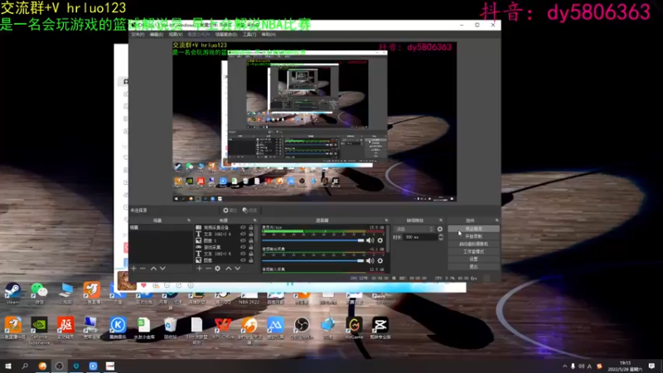The width and height of the screenshot is (663, 373).
Task: Open the taskbar clock and date
Action: pos(625,366)
